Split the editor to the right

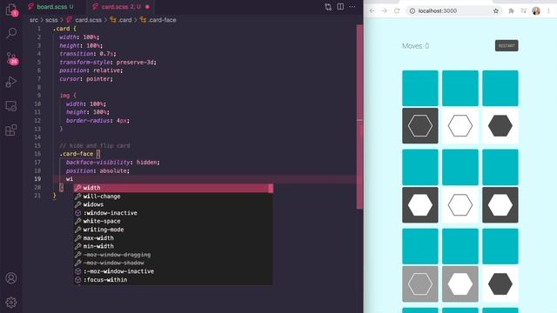(340, 6)
